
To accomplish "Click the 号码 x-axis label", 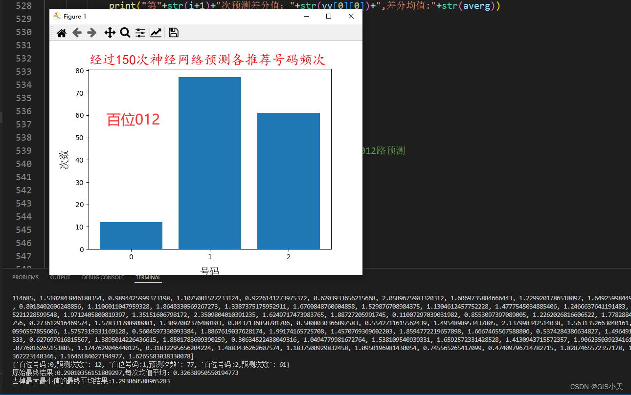I will point(210,270).
